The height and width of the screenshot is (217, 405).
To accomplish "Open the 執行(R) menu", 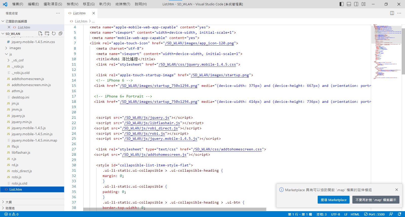I will (105, 4).
